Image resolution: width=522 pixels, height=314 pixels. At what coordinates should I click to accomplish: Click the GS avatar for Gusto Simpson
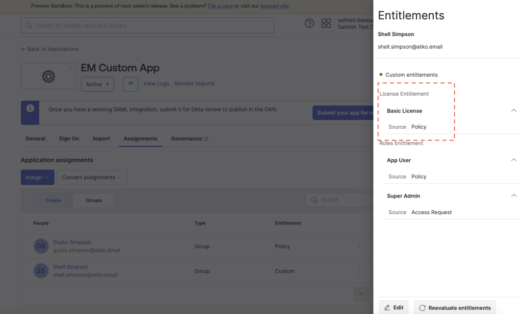(x=41, y=246)
